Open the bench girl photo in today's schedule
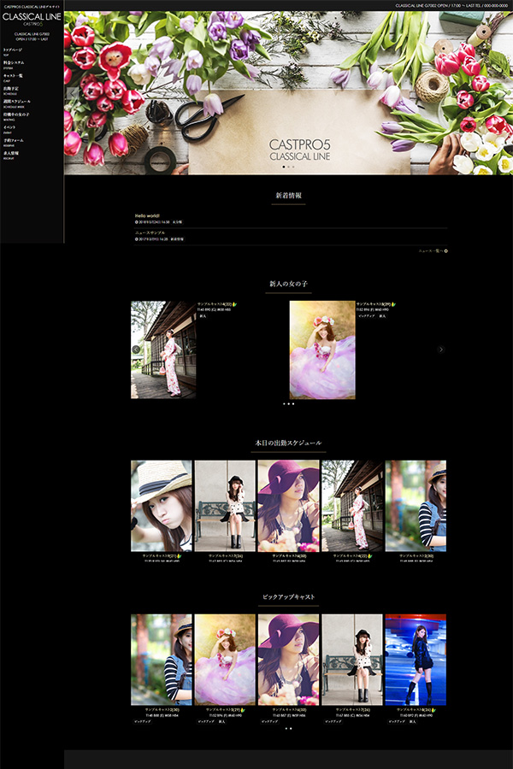The width and height of the screenshot is (513, 769). coord(225,506)
